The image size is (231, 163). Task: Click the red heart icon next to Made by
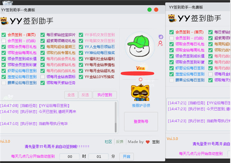[x=147, y=142]
